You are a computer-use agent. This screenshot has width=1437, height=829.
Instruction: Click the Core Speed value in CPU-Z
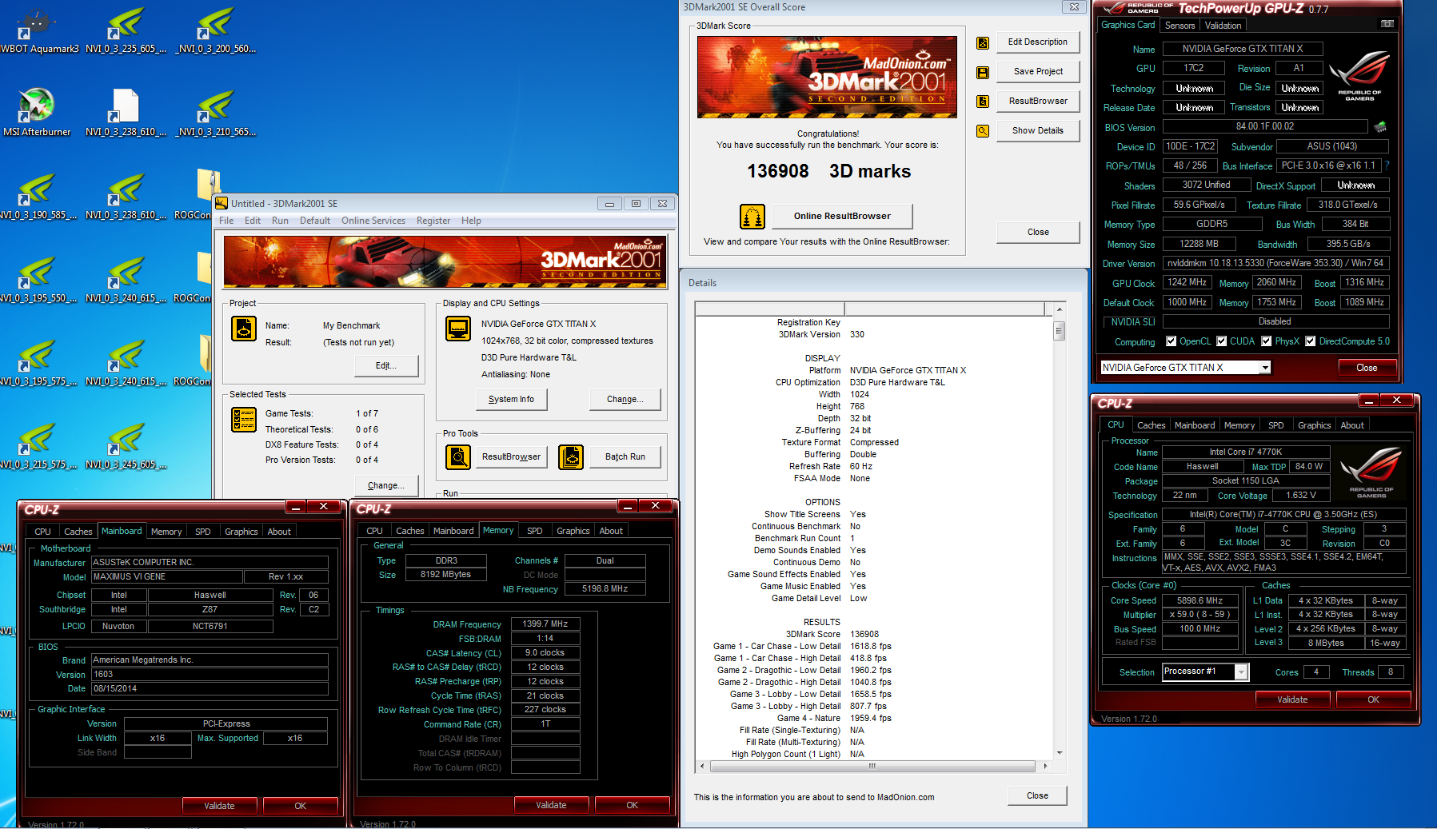pos(1199,601)
